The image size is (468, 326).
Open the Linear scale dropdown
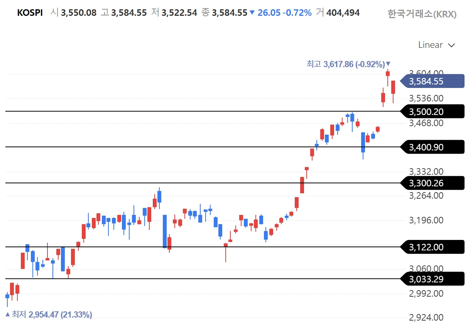point(436,45)
